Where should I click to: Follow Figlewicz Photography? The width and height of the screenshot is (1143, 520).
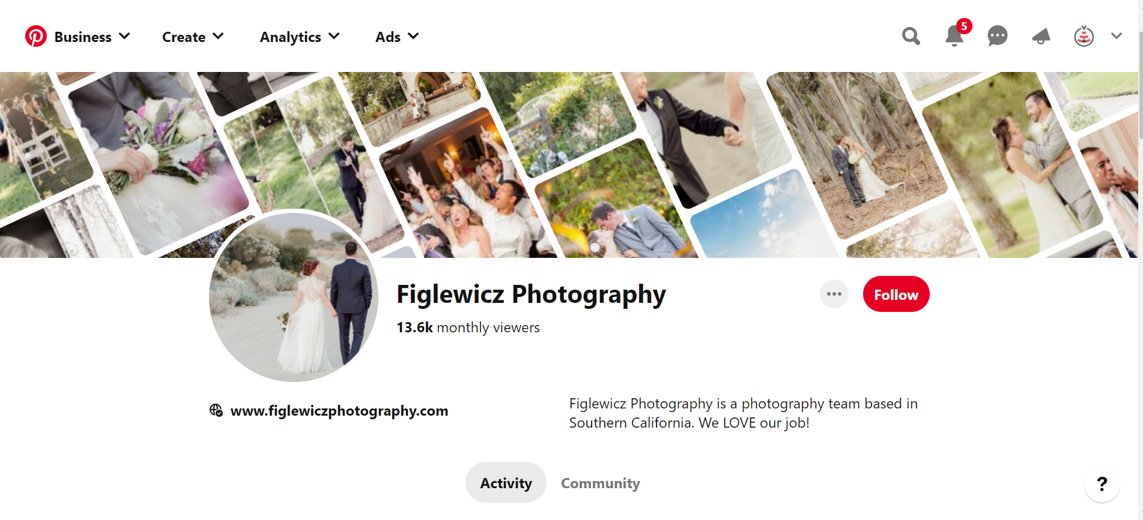896,294
